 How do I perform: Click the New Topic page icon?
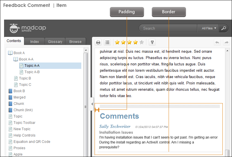pyautogui.click(x=10, y=129)
